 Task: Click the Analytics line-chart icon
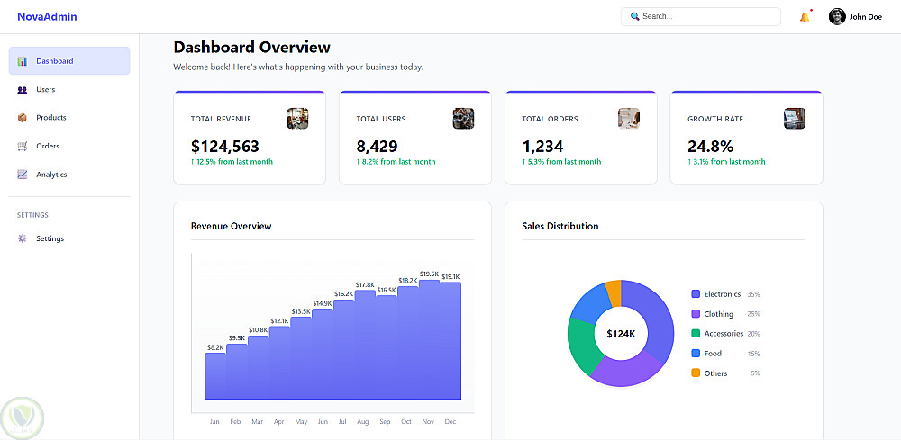coord(23,175)
